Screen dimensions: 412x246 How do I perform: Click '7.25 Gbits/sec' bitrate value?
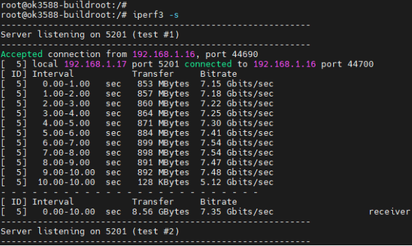click(237, 113)
